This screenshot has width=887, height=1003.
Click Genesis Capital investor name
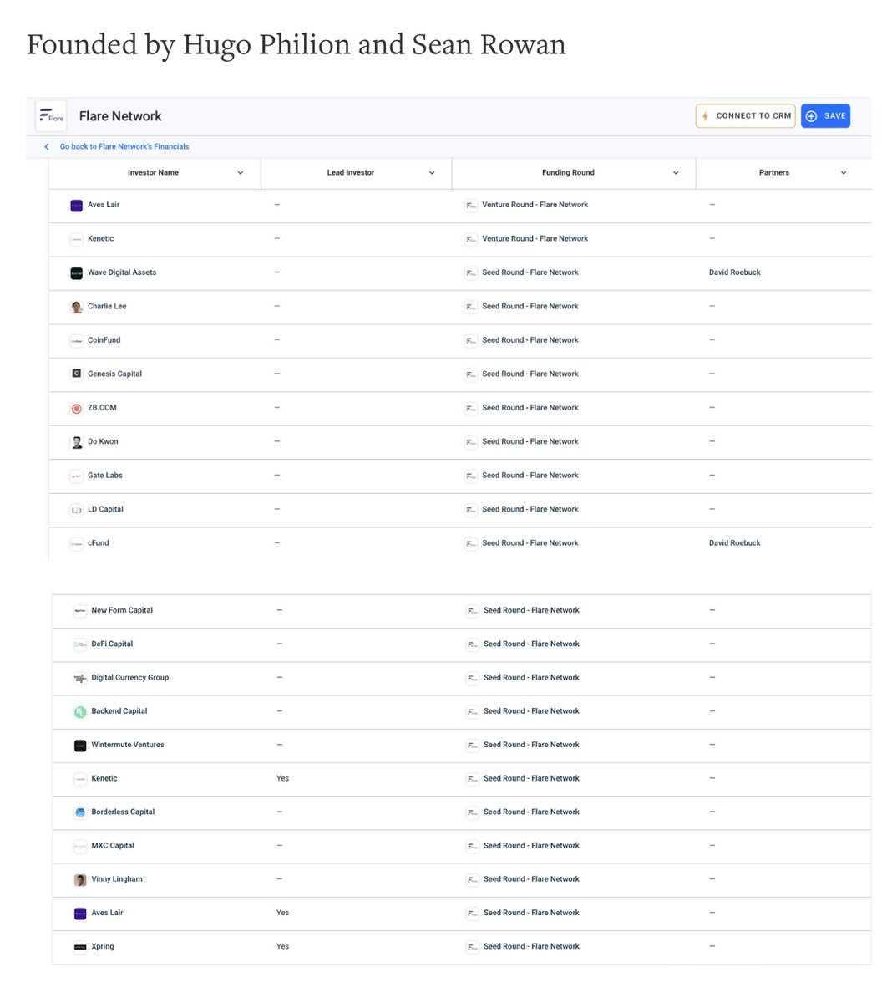[114, 374]
